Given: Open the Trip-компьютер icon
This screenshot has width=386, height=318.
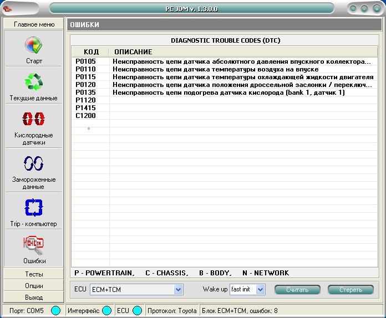Looking at the screenshot, I should pos(34,208).
